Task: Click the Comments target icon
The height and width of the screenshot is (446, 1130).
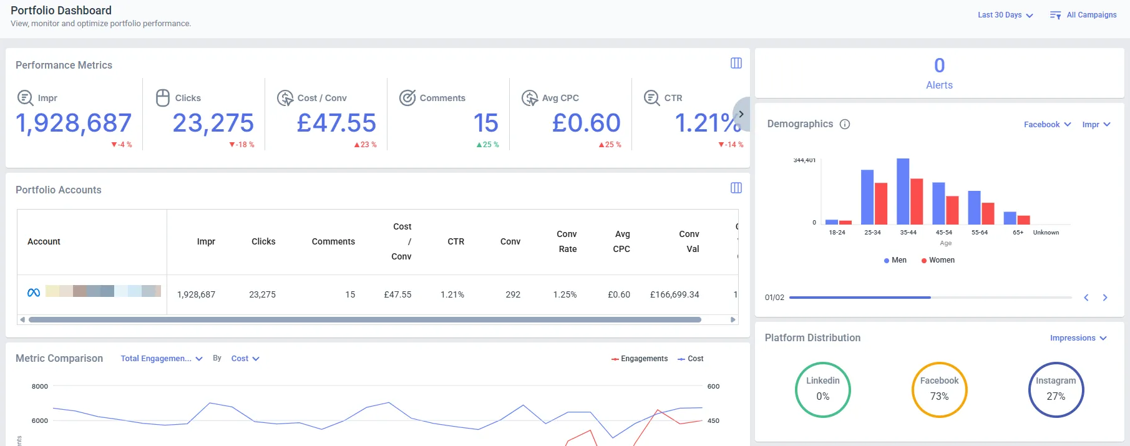Action: [407, 98]
